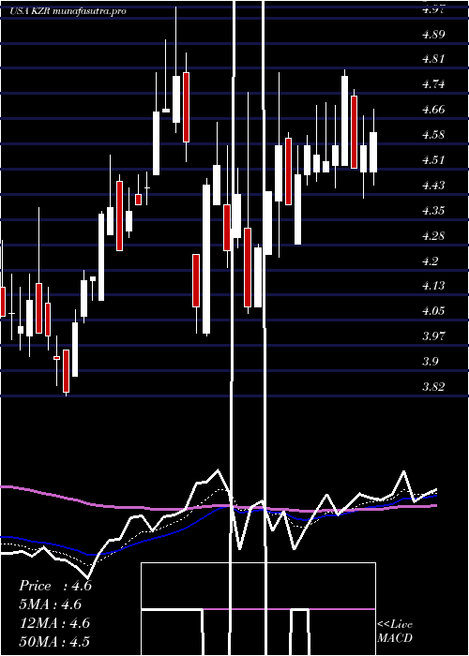Click the 3.9 price axis label

pos(431,361)
